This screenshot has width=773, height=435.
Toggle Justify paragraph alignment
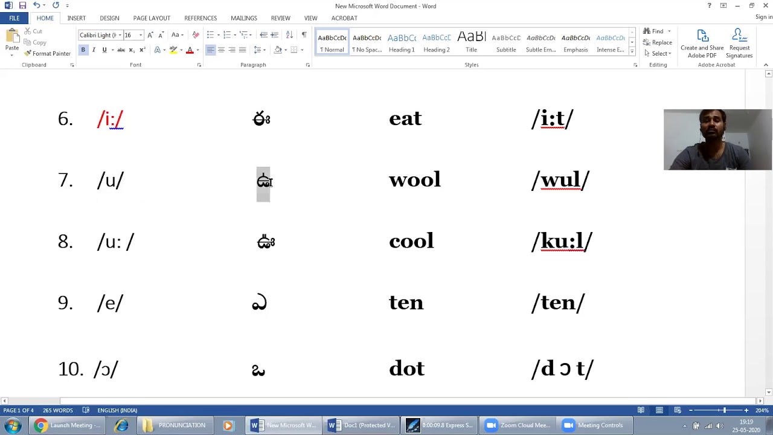click(242, 50)
